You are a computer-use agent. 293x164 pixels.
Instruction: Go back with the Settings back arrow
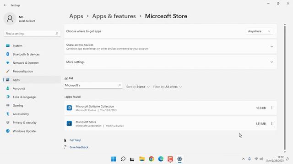pyautogui.click(x=5, y=5)
